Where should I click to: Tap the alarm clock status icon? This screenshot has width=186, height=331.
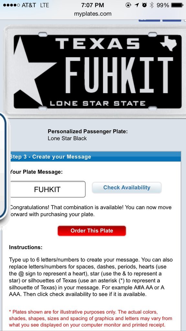point(145,5)
